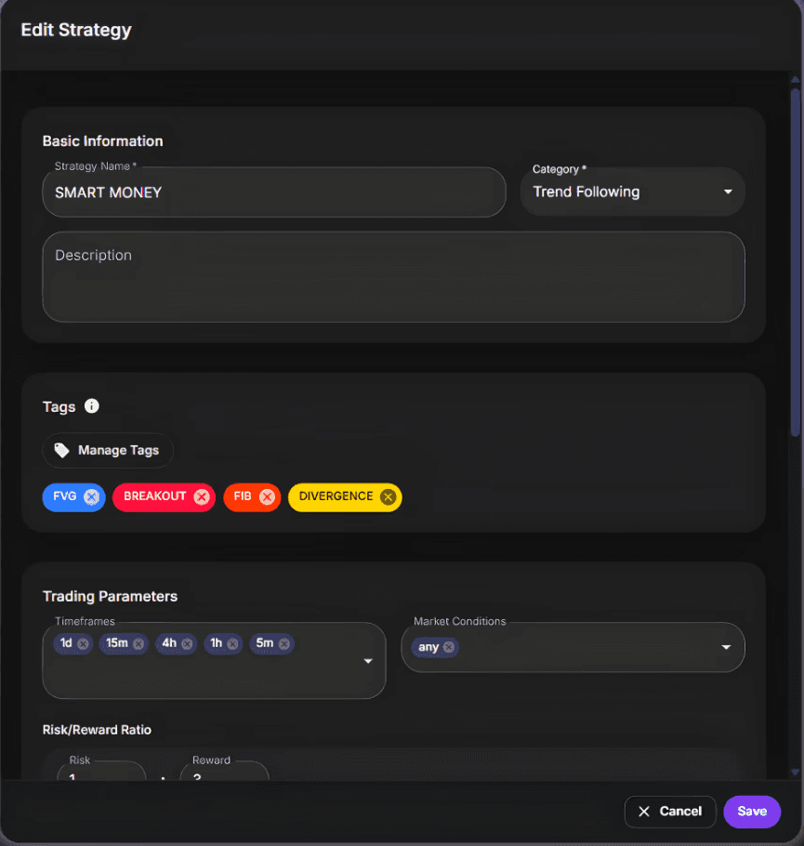Expand the Timeframes selector
This screenshot has height=846, width=804.
point(367,661)
